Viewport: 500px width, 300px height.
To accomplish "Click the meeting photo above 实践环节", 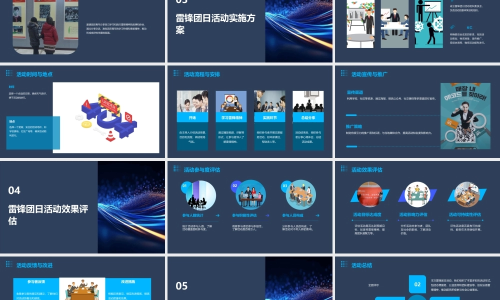I will click(270, 101).
